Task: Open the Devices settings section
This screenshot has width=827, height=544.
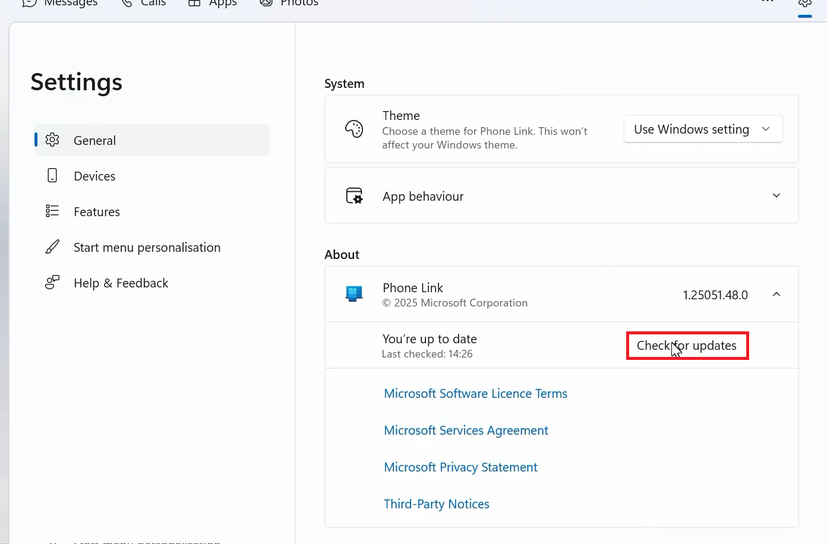Action: tap(152, 176)
